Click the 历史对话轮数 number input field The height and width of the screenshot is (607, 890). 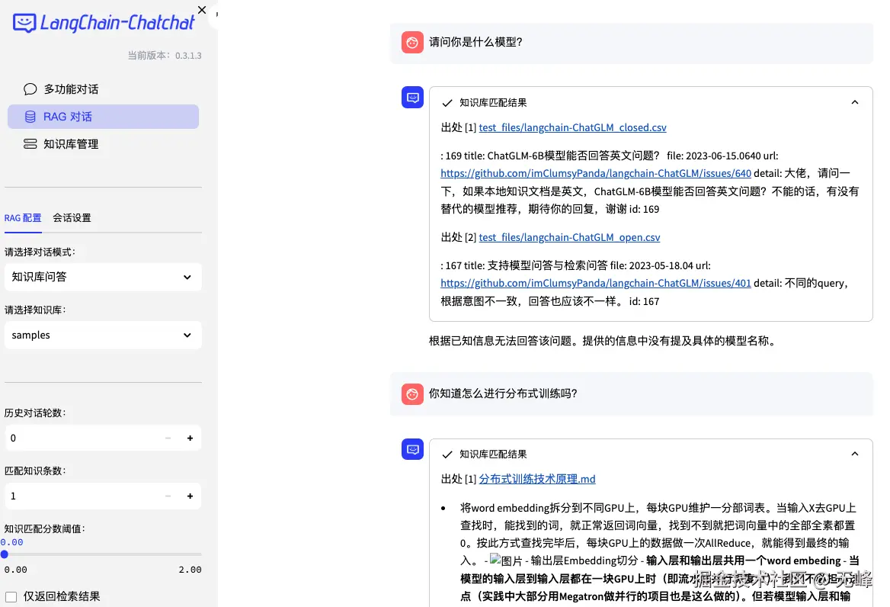(82, 438)
